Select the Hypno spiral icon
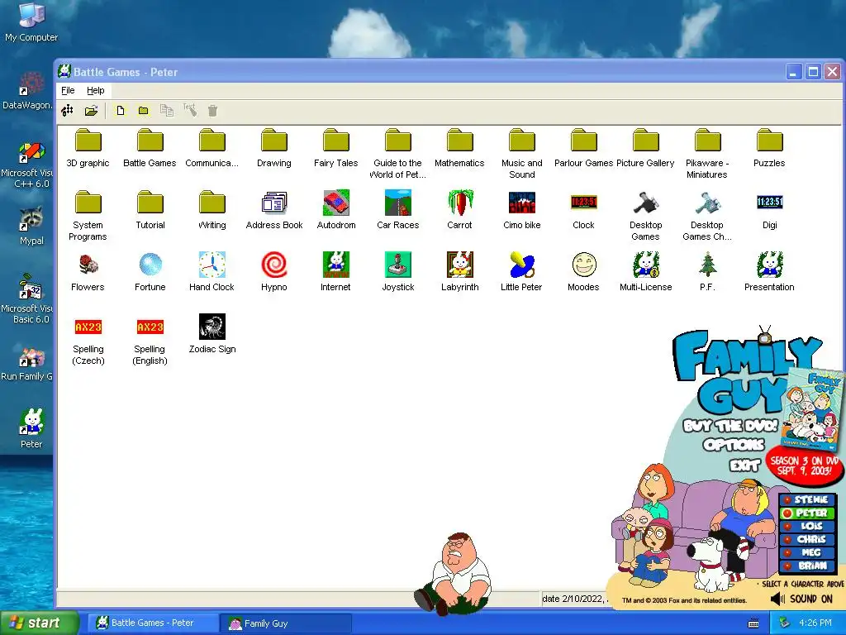The width and height of the screenshot is (846, 635). (x=274, y=265)
